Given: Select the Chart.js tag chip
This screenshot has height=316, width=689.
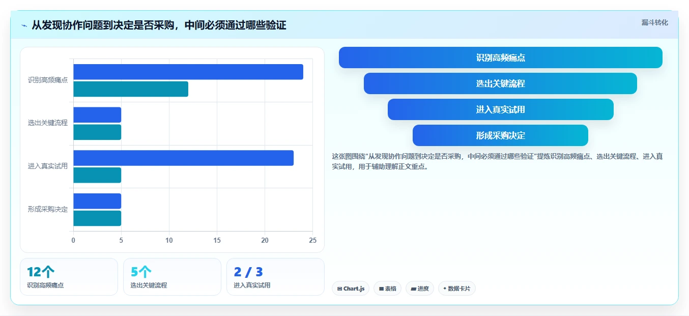Looking at the screenshot, I should [351, 289].
